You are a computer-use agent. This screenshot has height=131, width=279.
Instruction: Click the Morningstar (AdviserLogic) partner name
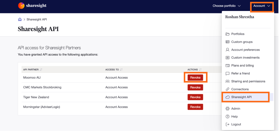coord(42,107)
